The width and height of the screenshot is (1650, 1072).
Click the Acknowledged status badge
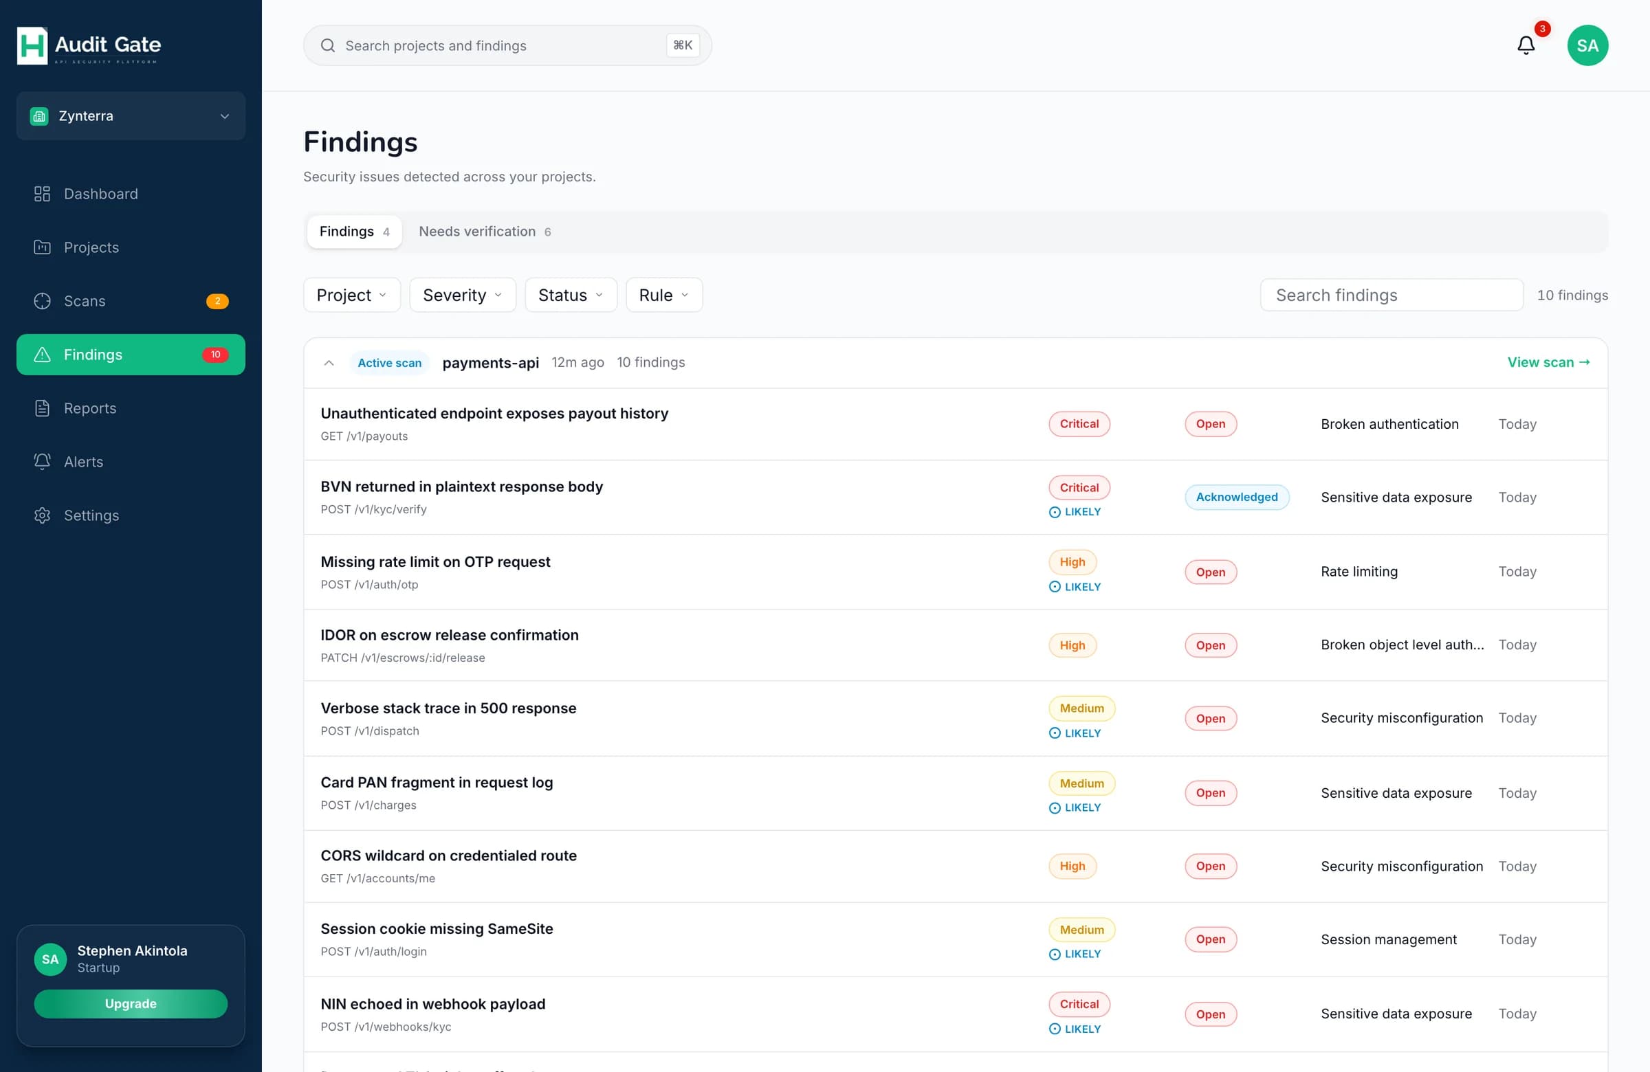(x=1237, y=498)
